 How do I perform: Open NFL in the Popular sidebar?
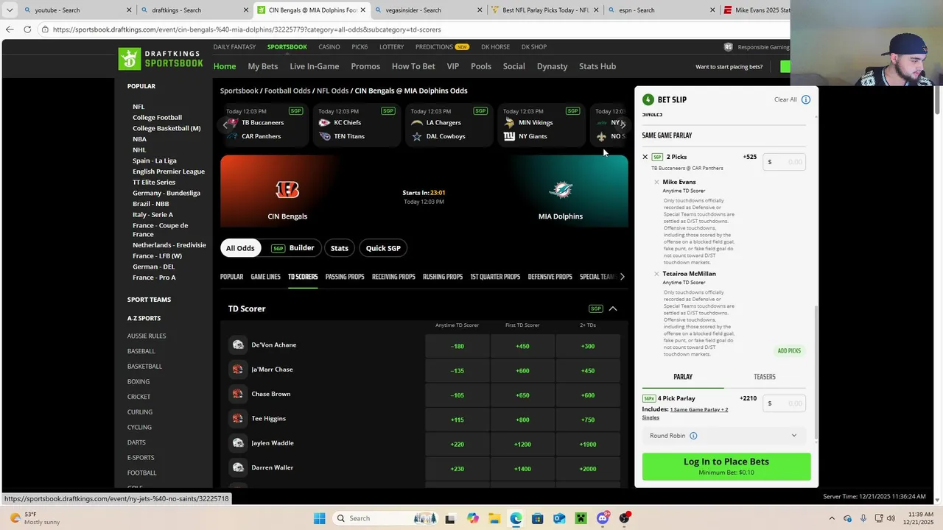coord(139,107)
